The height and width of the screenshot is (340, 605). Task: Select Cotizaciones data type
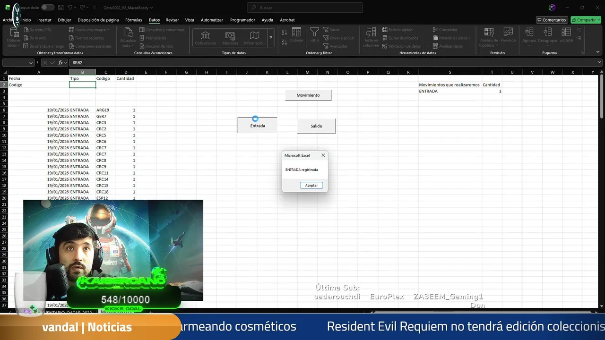pos(205,38)
